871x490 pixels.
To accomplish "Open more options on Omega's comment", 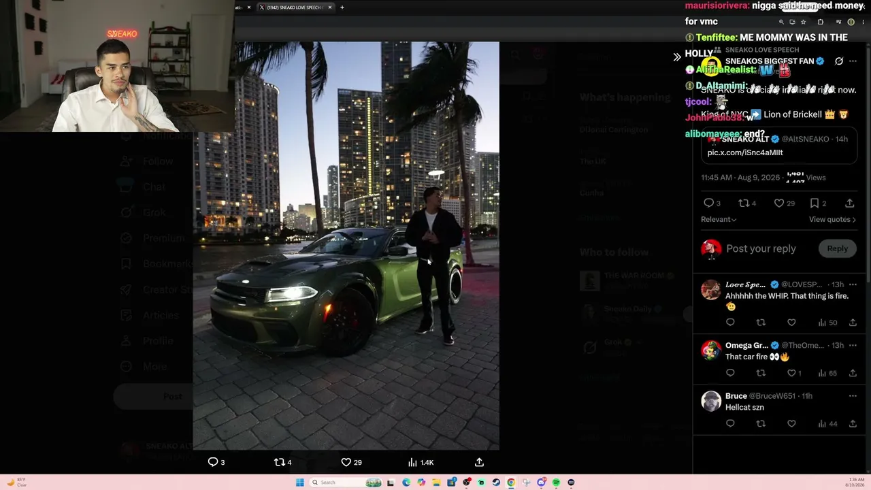I will [853, 345].
